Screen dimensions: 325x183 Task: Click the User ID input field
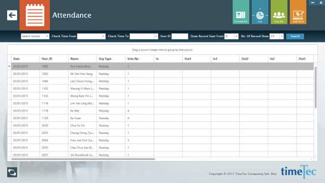pyautogui.click(x=180, y=36)
